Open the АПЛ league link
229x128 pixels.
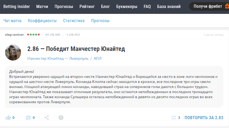pyautogui.click(x=97, y=58)
